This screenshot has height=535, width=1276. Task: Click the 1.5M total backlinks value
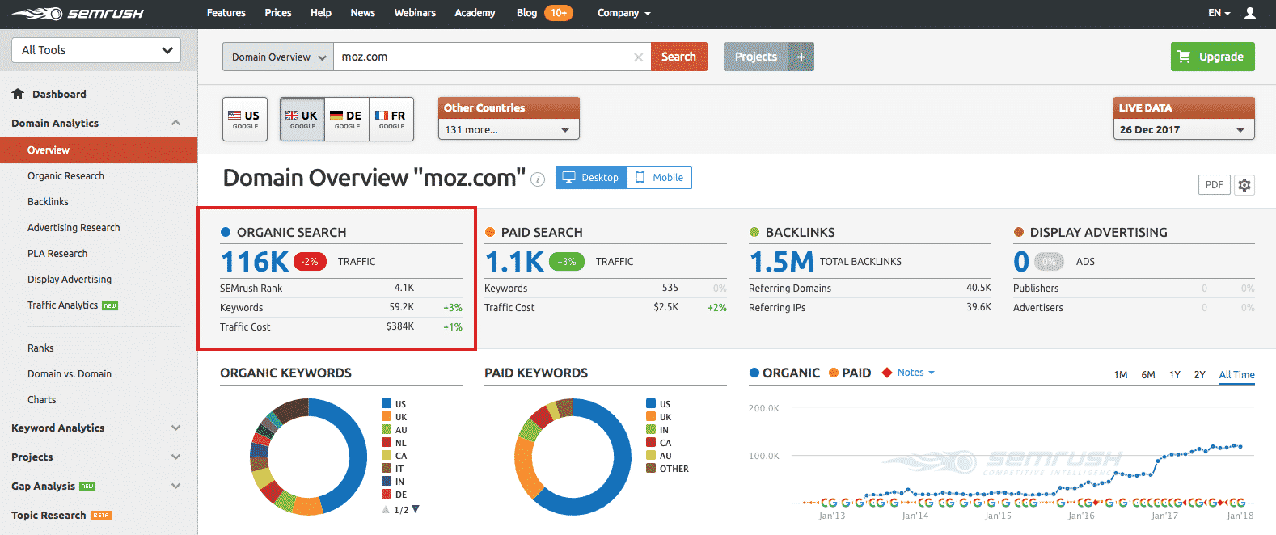tap(781, 262)
